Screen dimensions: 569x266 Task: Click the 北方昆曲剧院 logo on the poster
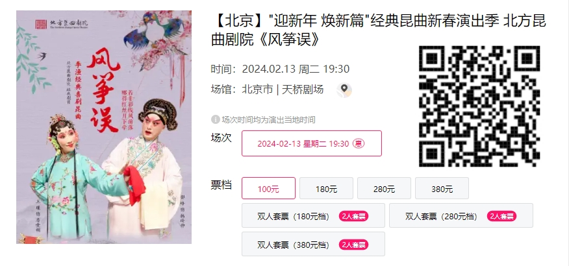(62, 24)
